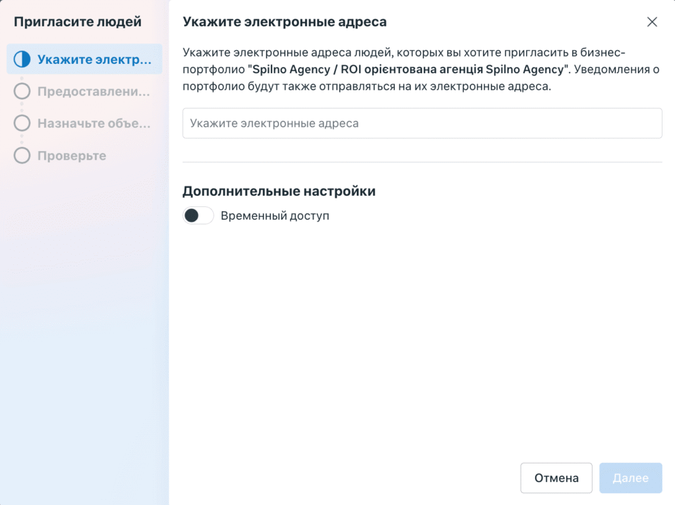
Task: Click the circle icon beside 'Проверьте' step
Action: tap(22, 156)
